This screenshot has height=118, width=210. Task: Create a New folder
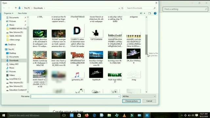22,13
